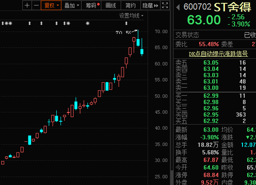Click the 筹码 toolbar button
Screen dimensions: 256x185
point(91,6)
